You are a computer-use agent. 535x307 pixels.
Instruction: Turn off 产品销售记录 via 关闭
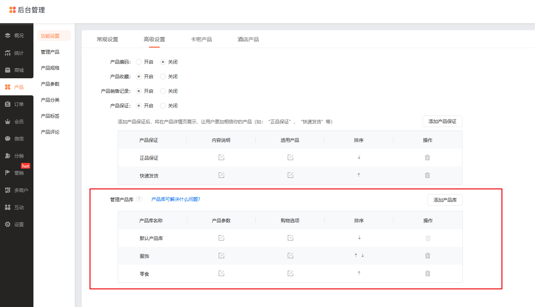163,91
